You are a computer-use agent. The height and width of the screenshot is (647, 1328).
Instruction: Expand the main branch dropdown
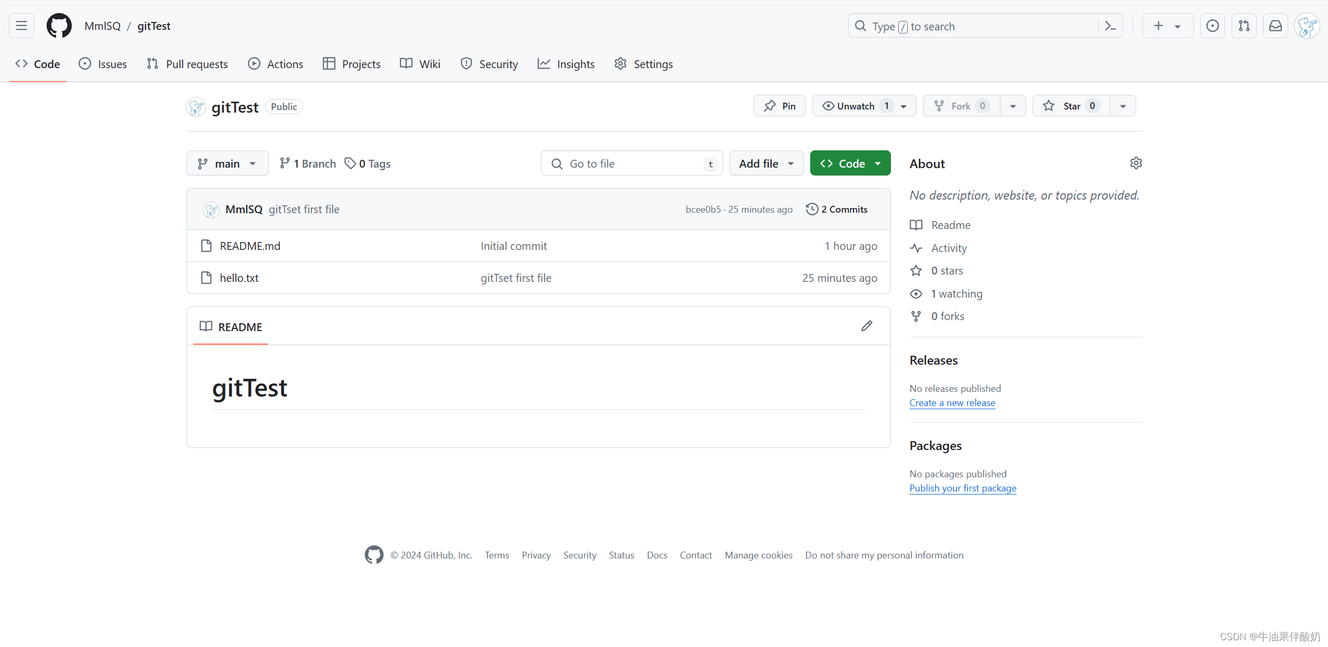click(x=227, y=163)
